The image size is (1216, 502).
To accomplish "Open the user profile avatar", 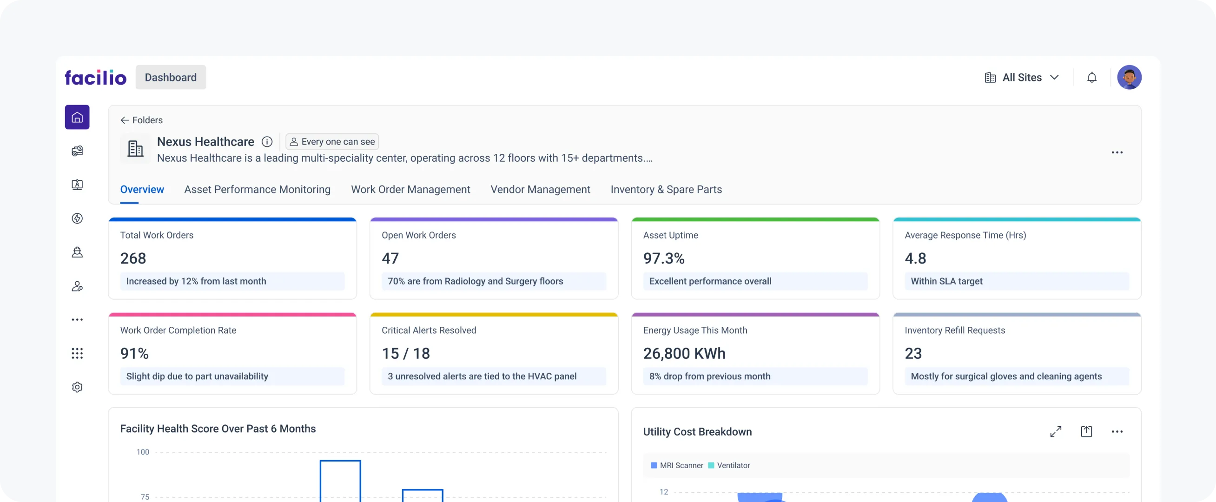I will click(1130, 77).
